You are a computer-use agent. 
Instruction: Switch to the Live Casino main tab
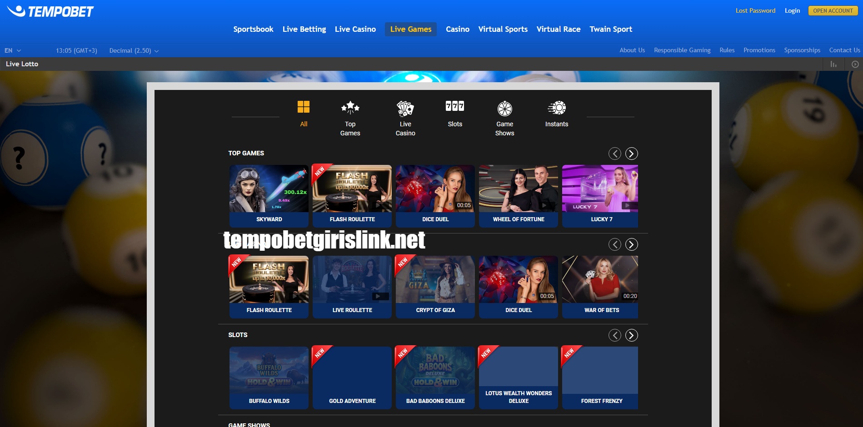click(x=355, y=29)
